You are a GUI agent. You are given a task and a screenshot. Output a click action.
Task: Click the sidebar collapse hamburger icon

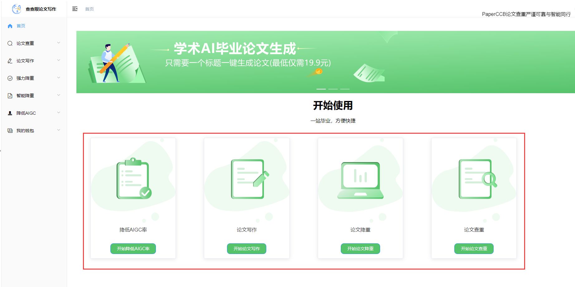click(x=75, y=9)
